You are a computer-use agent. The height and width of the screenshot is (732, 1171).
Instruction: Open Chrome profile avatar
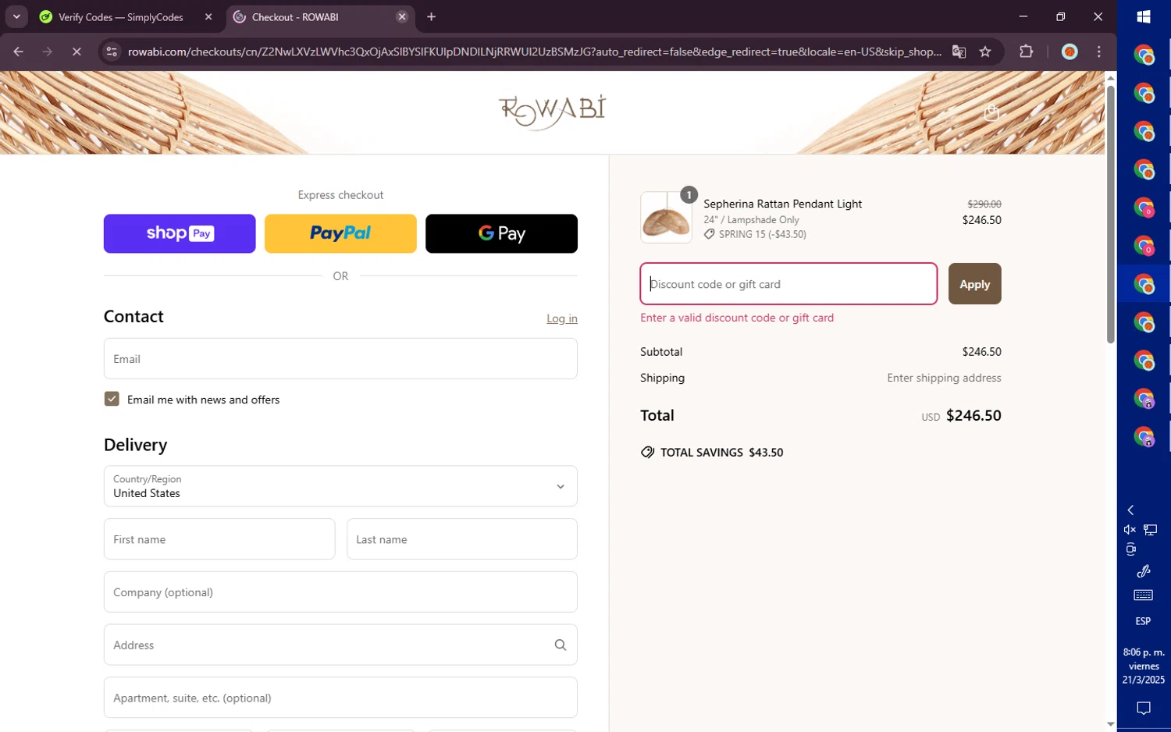tap(1070, 52)
